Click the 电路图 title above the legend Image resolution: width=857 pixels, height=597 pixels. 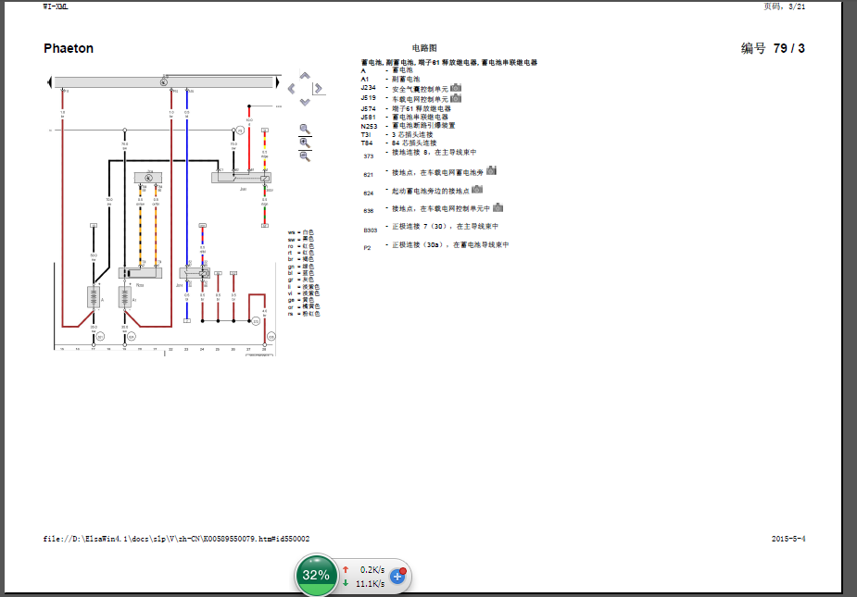424,48
